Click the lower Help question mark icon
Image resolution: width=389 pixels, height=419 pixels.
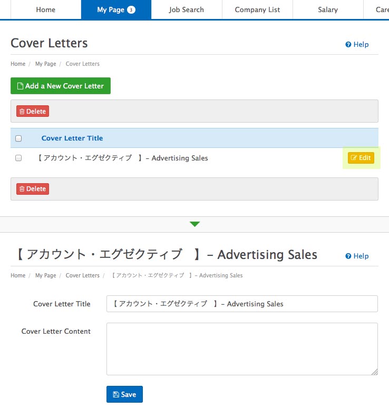click(348, 256)
